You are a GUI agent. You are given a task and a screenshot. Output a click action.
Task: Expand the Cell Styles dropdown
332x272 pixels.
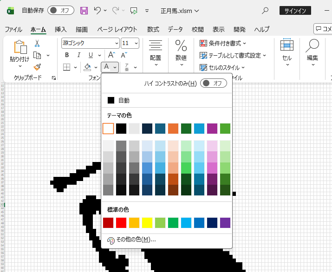pos(222,67)
